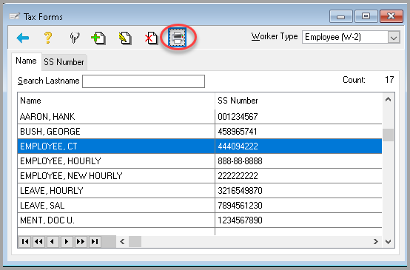Focus the Search Lastname field
Image resolution: width=410 pixels, height=270 pixels.
[144, 81]
